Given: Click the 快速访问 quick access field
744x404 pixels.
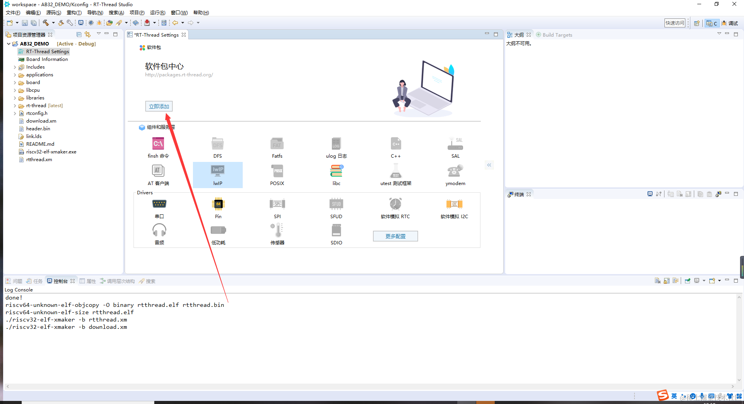Looking at the screenshot, I should pos(675,23).
